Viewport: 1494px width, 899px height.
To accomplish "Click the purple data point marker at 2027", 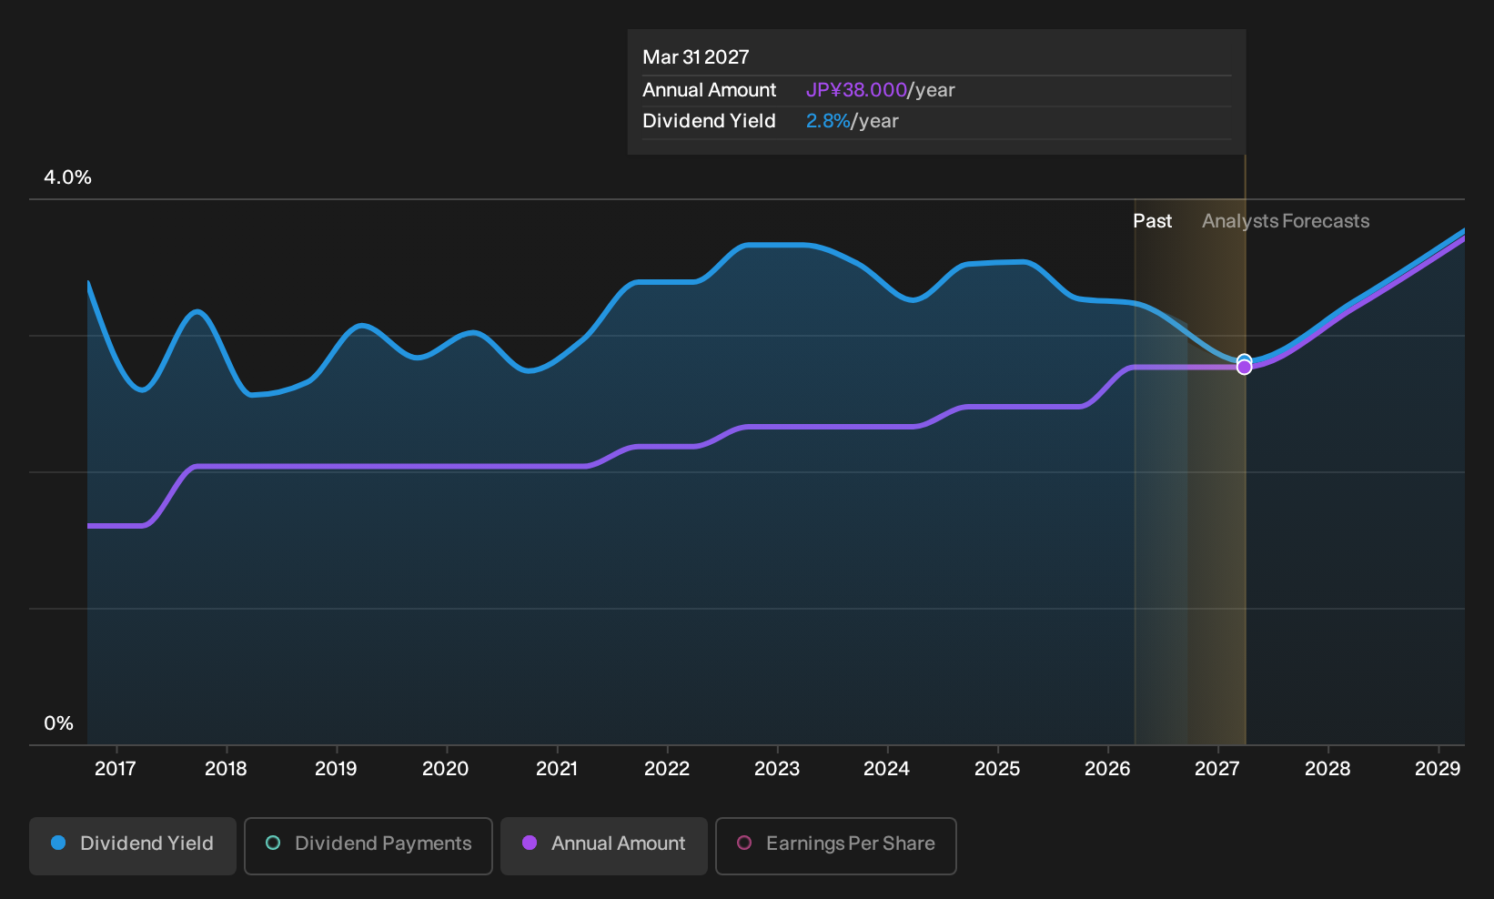I will 1245,368.
